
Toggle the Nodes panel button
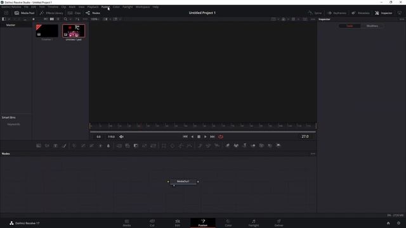click(93, 13)
